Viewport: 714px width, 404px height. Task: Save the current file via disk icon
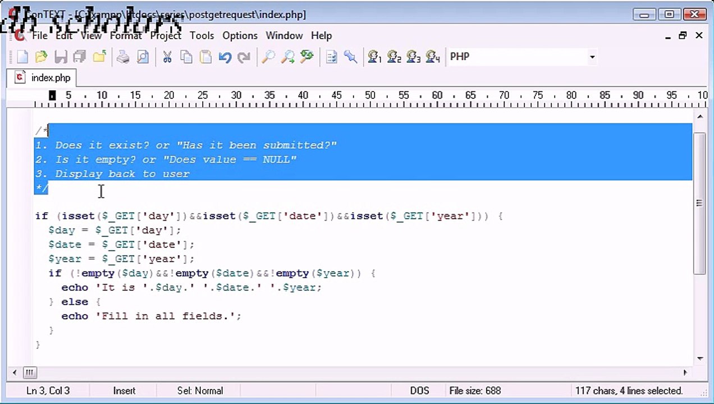(x=61, y=57)
